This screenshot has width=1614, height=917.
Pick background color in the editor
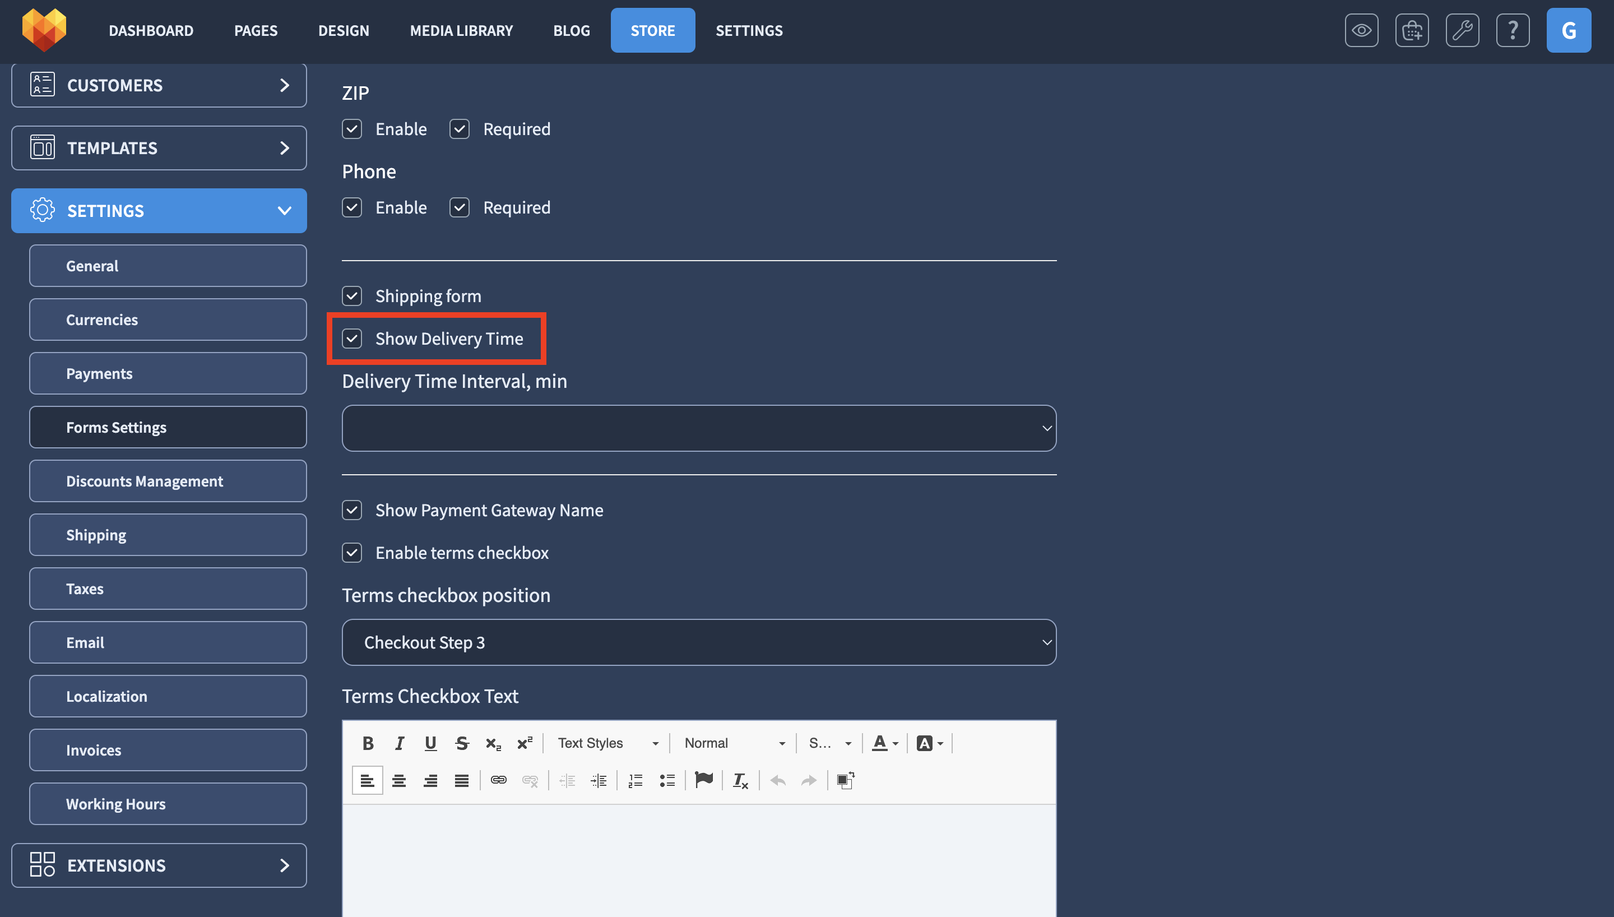pos(930,743)
